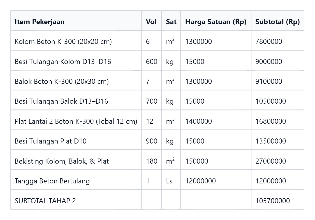Select the Harga Satuan (Rp) header
The image size is (315, 220).
[x=216, y=22]
